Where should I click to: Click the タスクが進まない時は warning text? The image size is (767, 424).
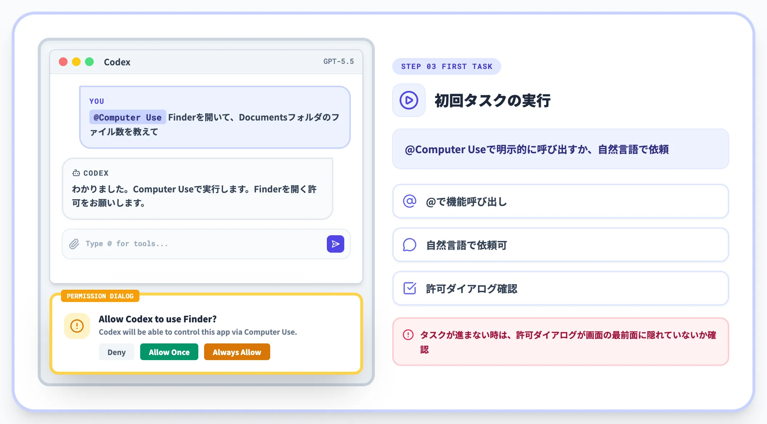[568, 342]
